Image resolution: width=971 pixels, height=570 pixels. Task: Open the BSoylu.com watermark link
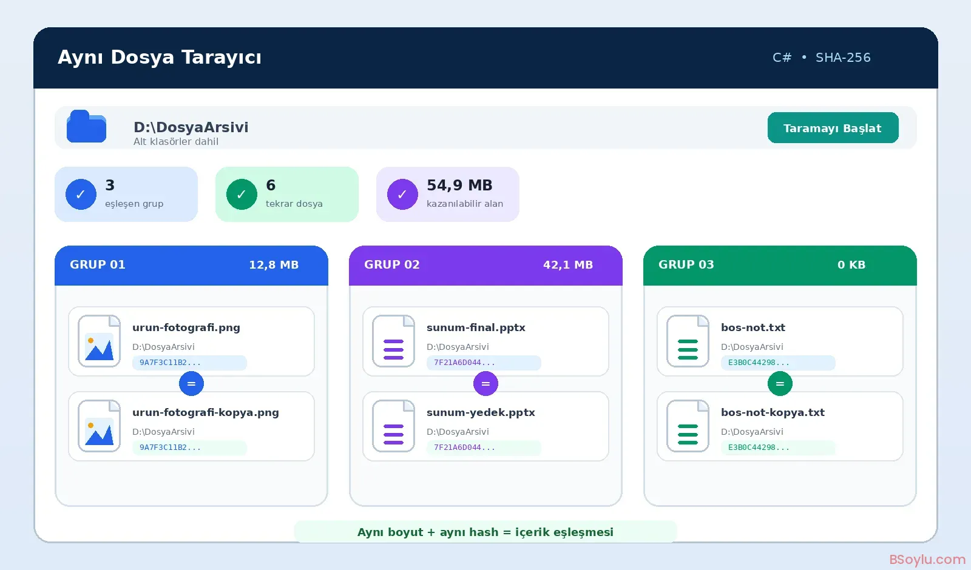pyautogui.click(x=927, y=559)
